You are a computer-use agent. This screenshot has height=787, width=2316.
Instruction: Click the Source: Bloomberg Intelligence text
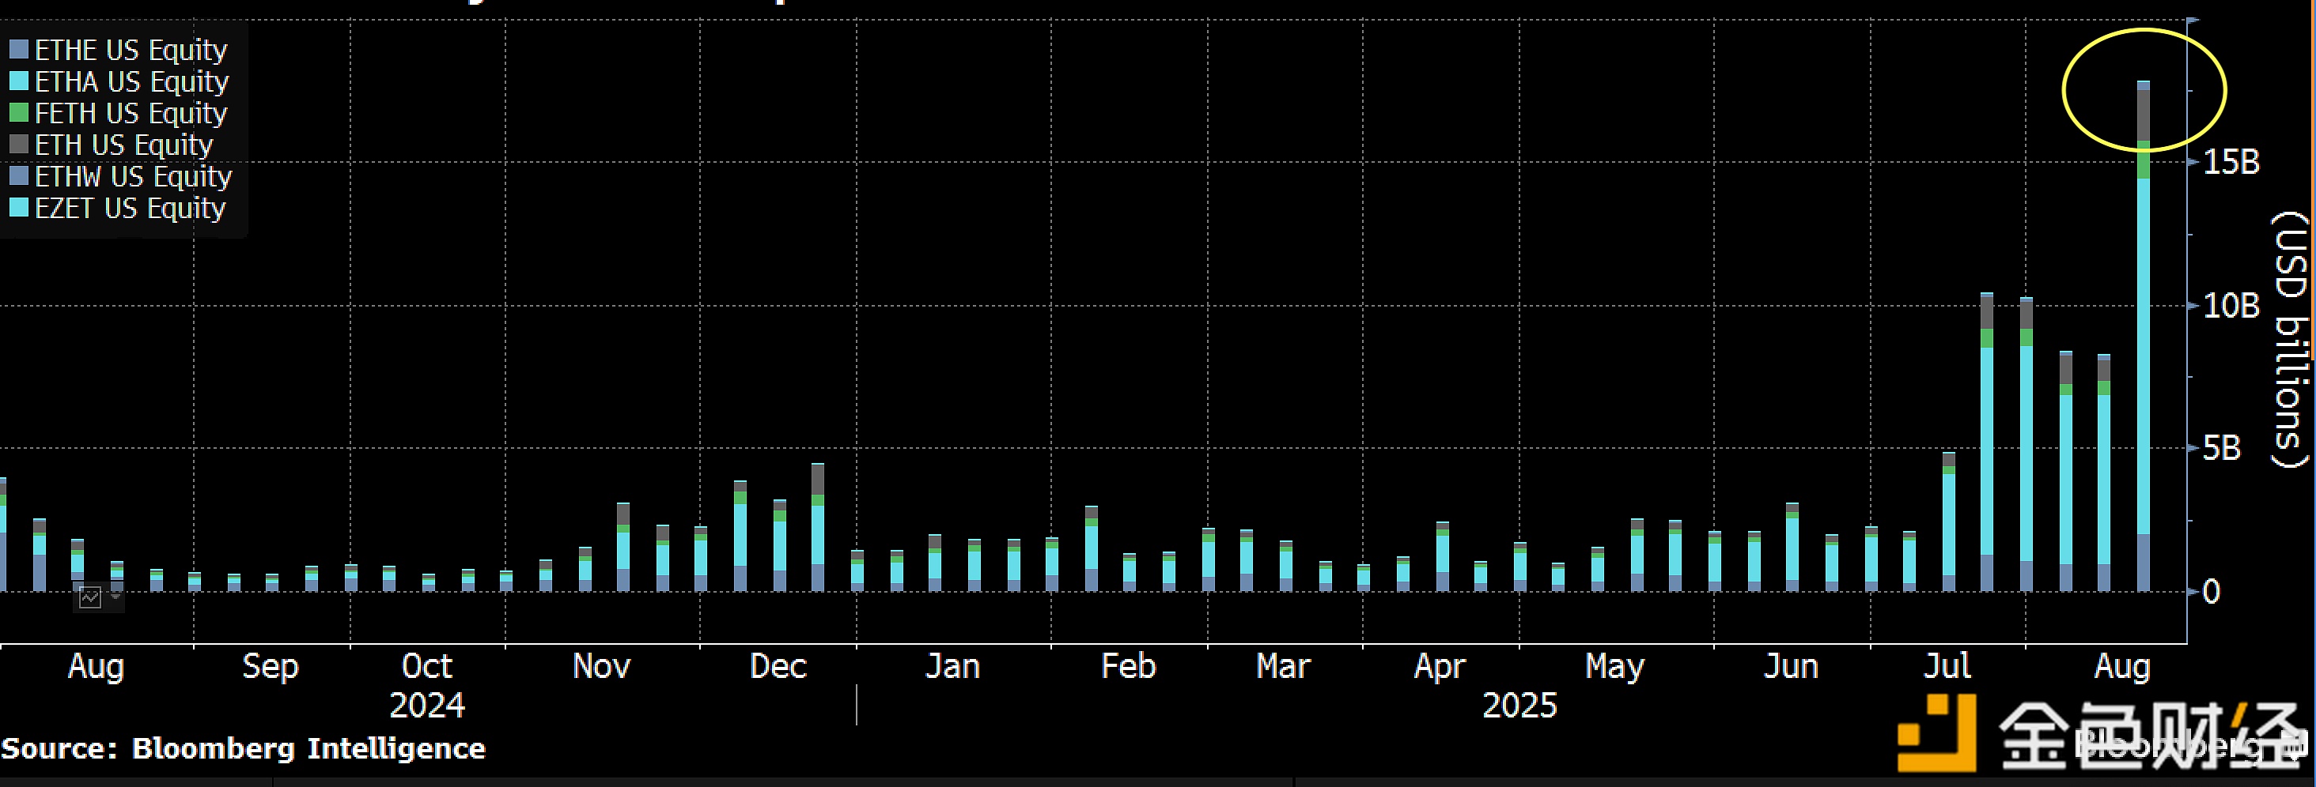[243, 748]
